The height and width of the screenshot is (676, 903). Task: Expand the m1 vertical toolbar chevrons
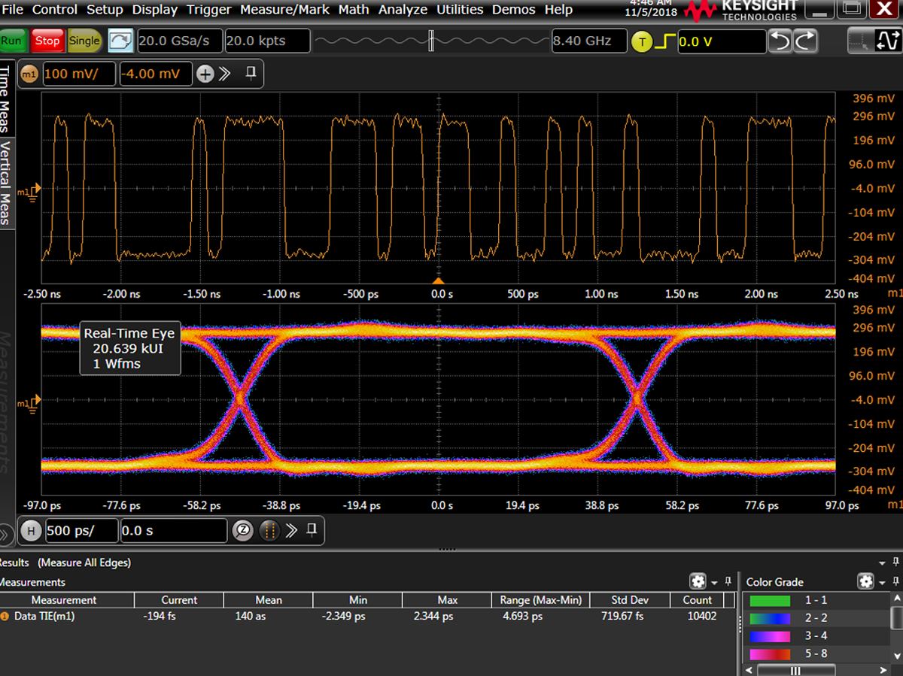[225, 74]
